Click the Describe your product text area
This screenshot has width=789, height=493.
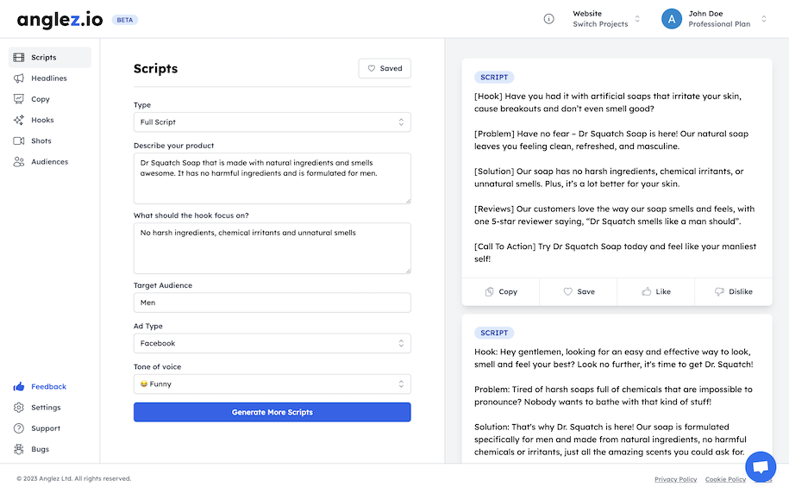272,178
